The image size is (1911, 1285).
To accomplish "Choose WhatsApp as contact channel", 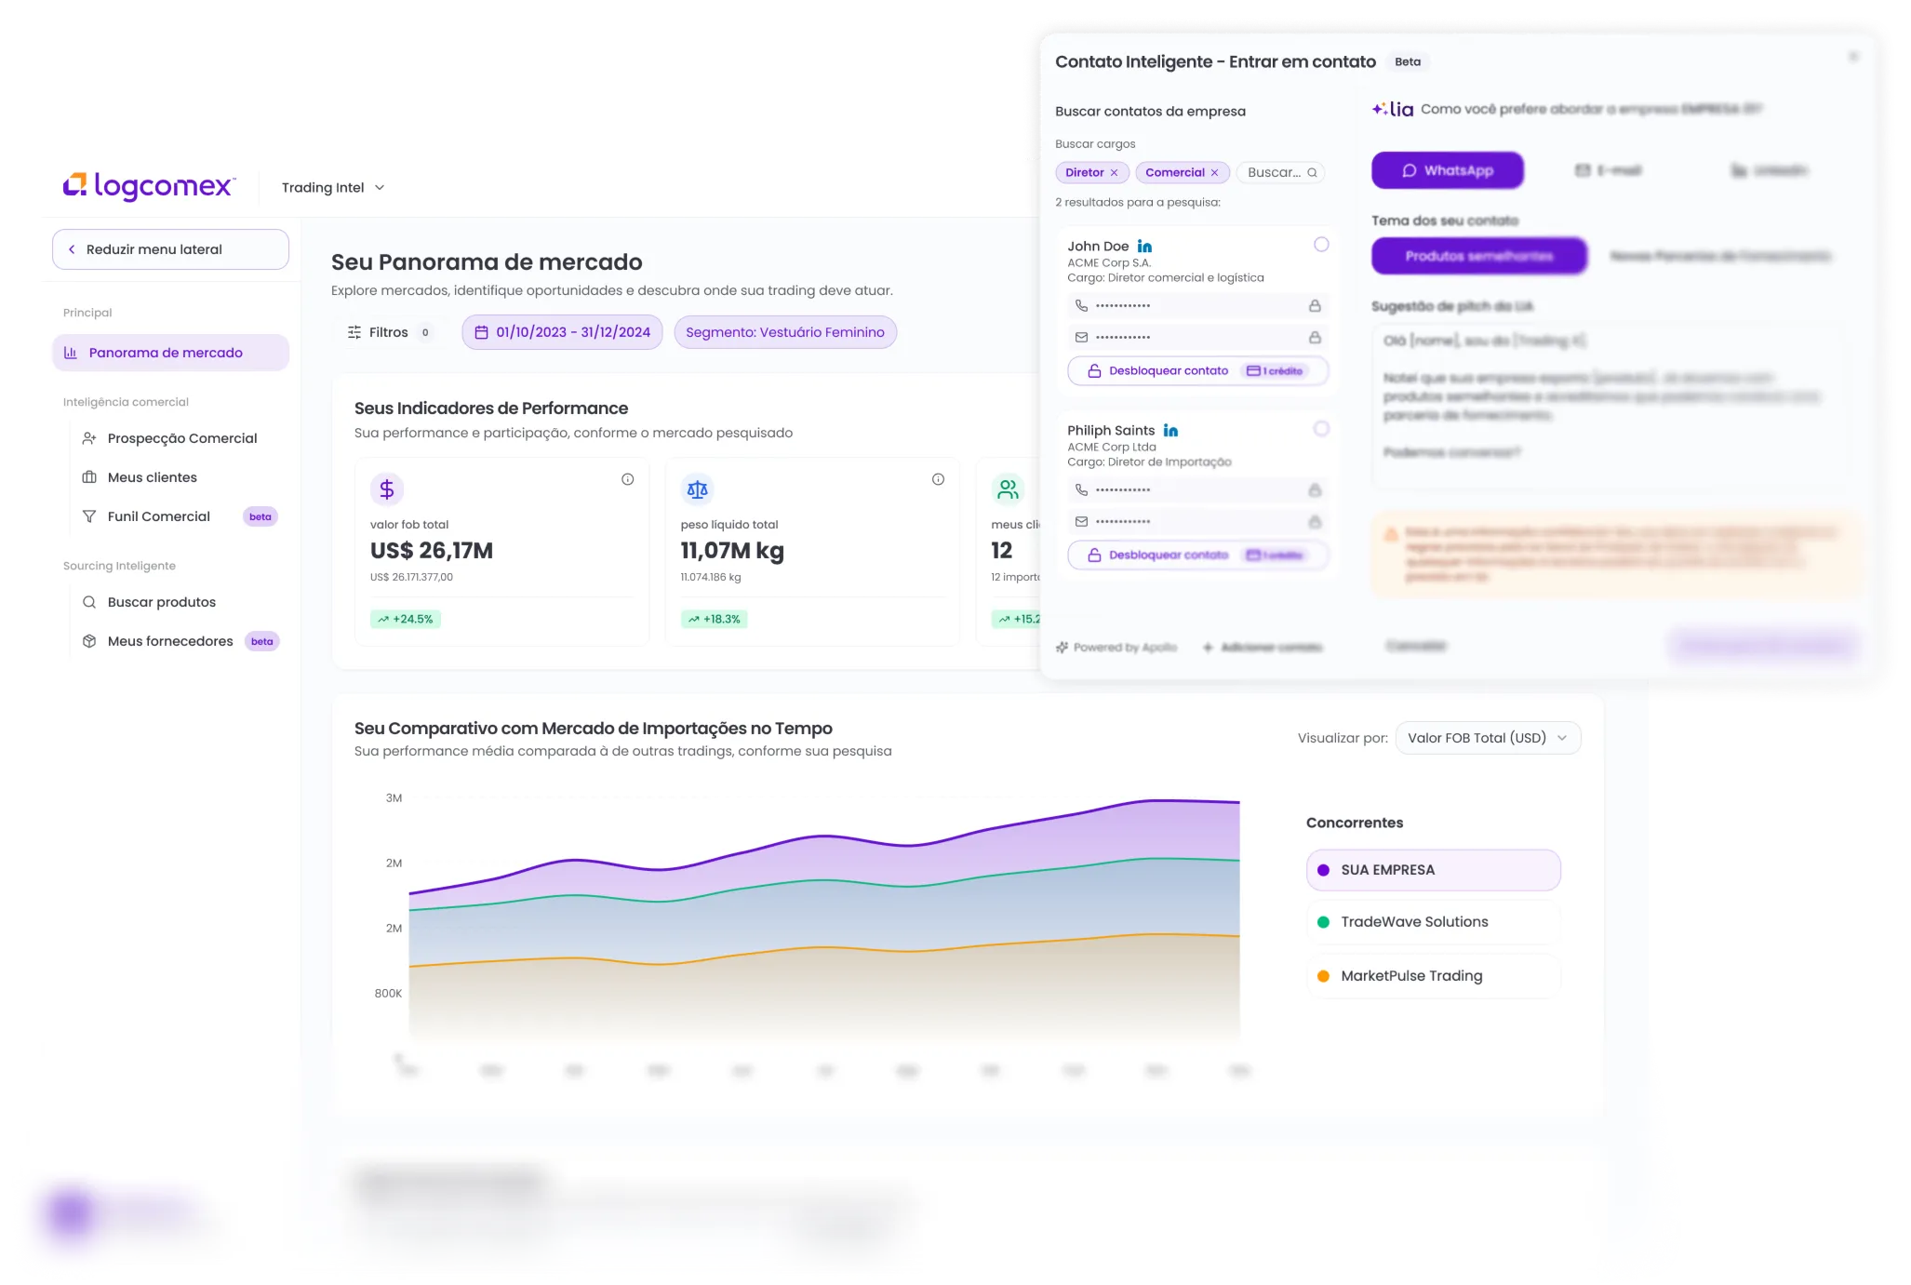I will [x=1447, y=170].
